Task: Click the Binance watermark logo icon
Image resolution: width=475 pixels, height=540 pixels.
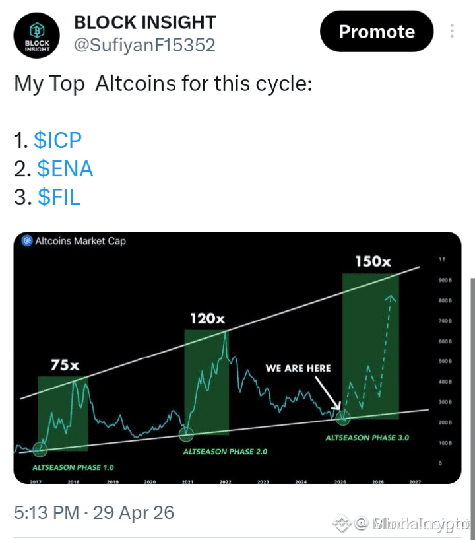Action: 341,523
